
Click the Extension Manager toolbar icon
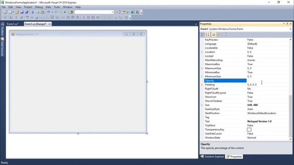click(138, 12)
